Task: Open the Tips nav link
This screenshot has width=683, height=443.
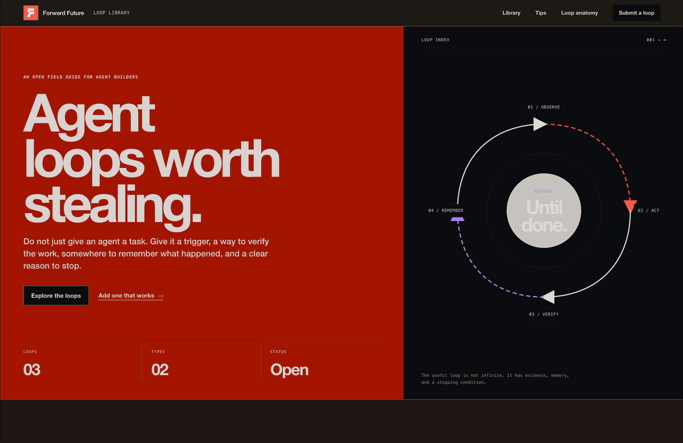Action: pyautogui.click(x=541, y=13)
